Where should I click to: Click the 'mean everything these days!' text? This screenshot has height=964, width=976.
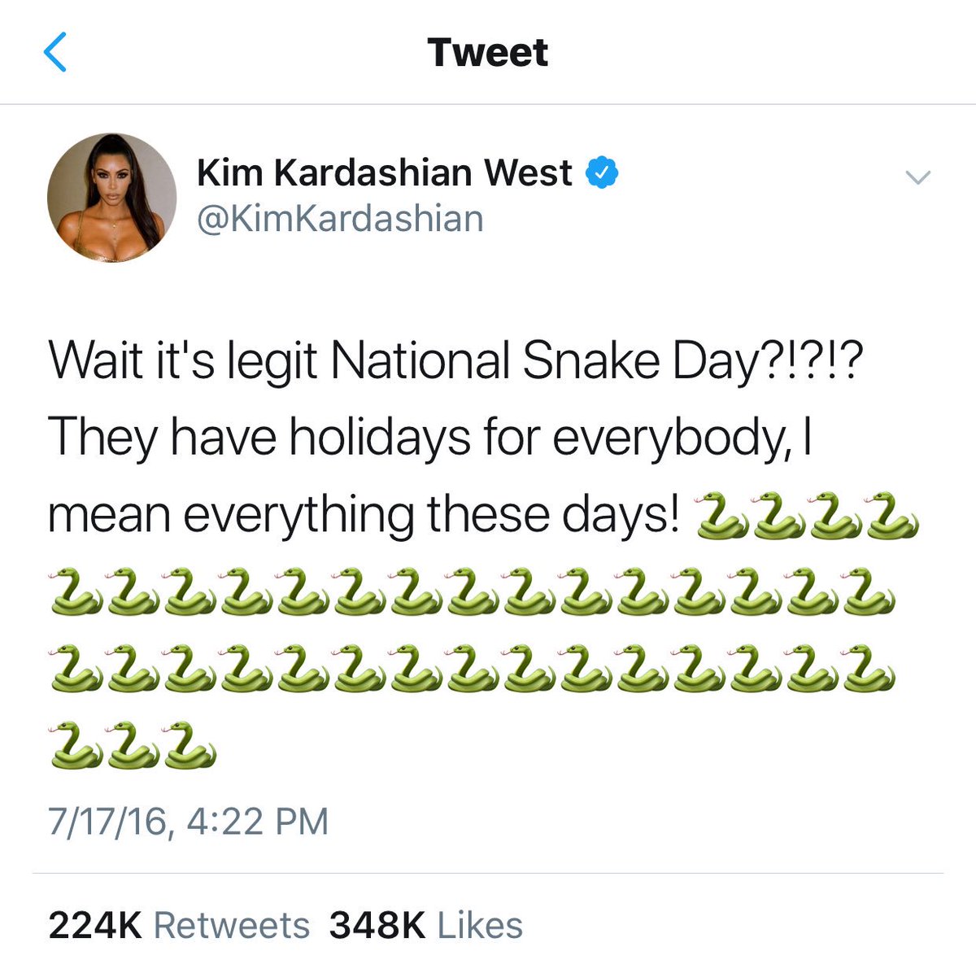pos(363,516)
